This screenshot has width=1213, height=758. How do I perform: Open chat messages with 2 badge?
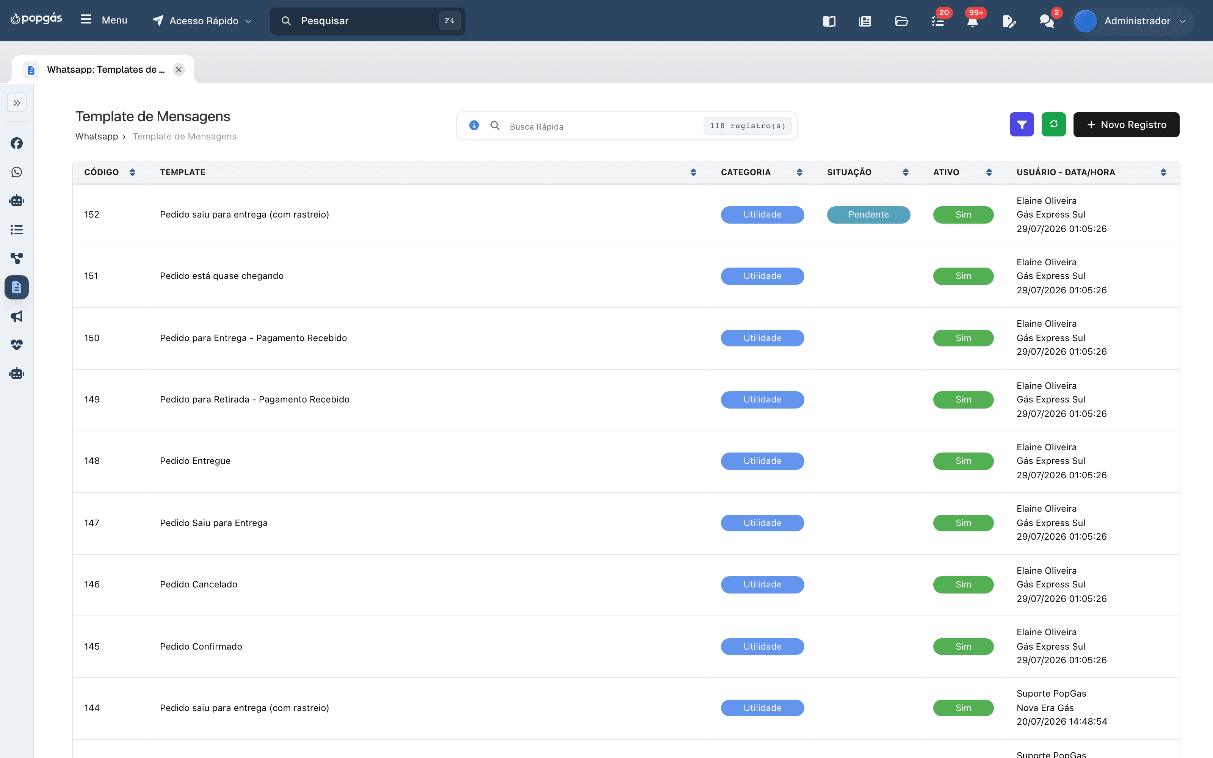(x=1047, y=21)
